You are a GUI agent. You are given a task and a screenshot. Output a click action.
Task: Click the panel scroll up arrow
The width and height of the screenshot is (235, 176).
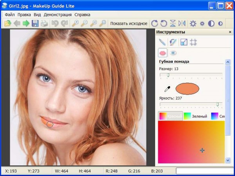pos(228,62)
